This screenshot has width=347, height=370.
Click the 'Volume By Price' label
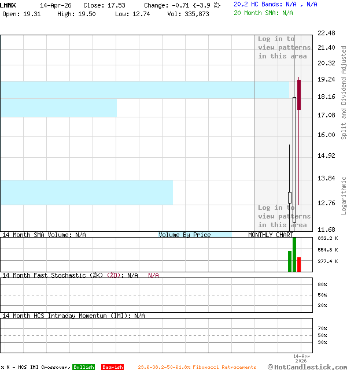click(x=184, y=235)
